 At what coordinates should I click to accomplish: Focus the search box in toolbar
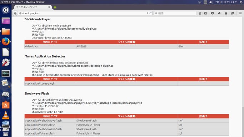[x=175, y=13]
